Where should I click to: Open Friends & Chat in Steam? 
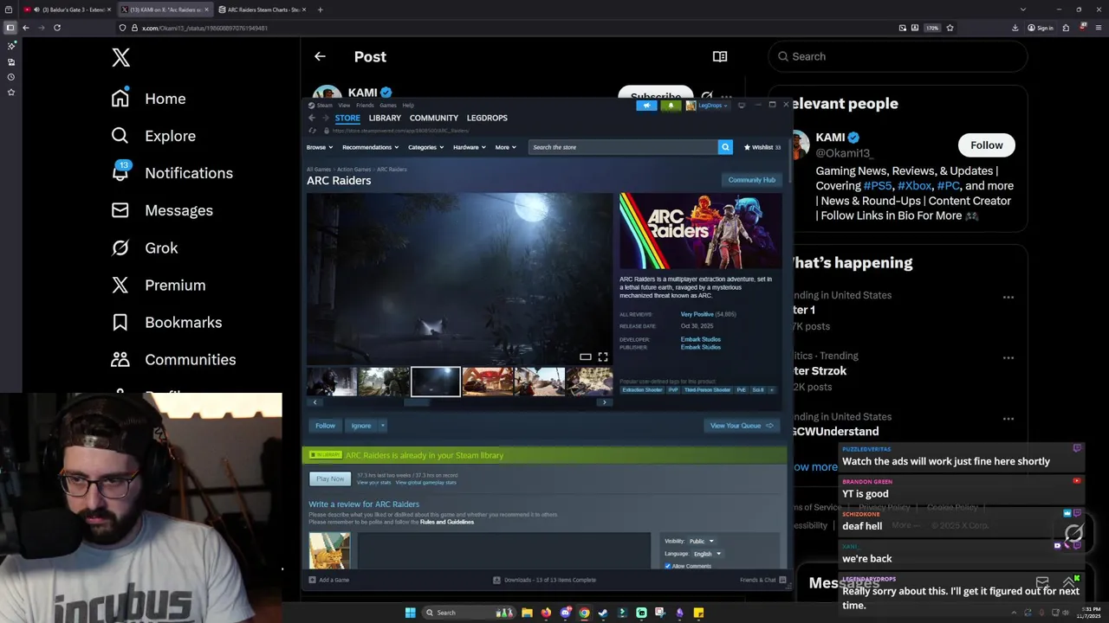coord(763,580)
